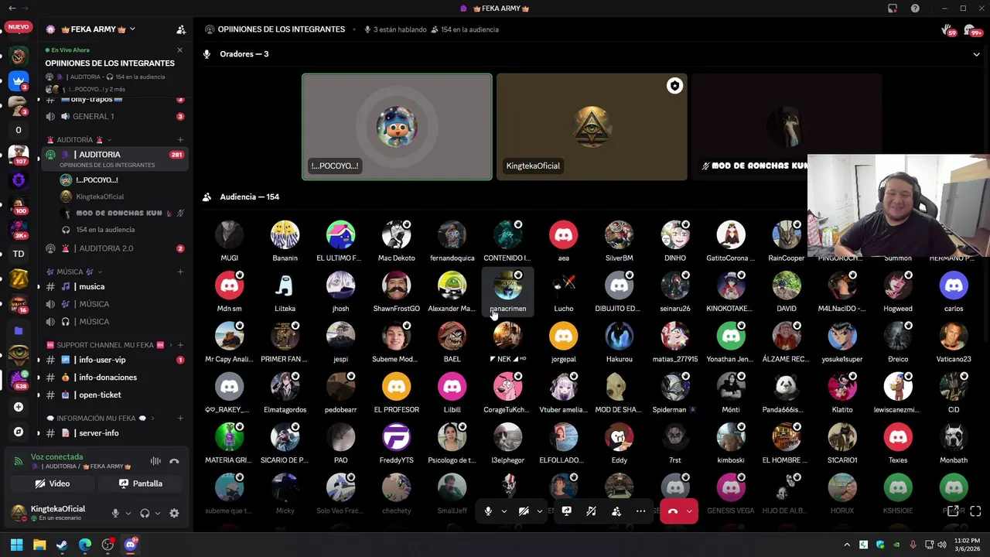Select the musica text channel
Viewport: 990px width, 557px height.
pyautogui.click(x=114, y=286)
